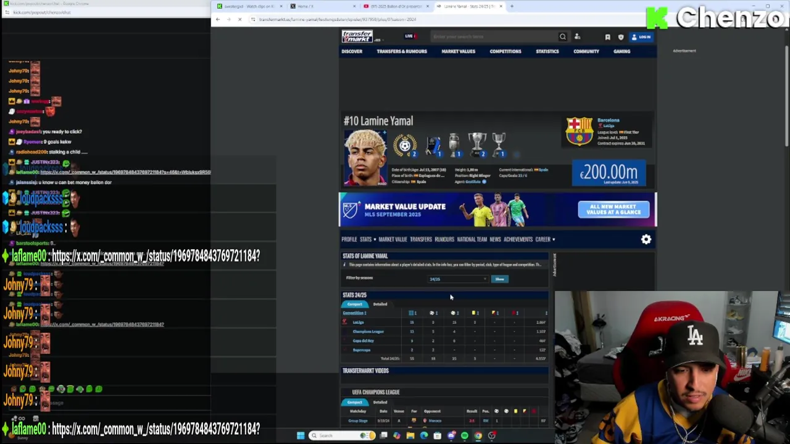Open COMPETITIONS menu
Viewport: 790px width, 444px height.
[505, 51]
